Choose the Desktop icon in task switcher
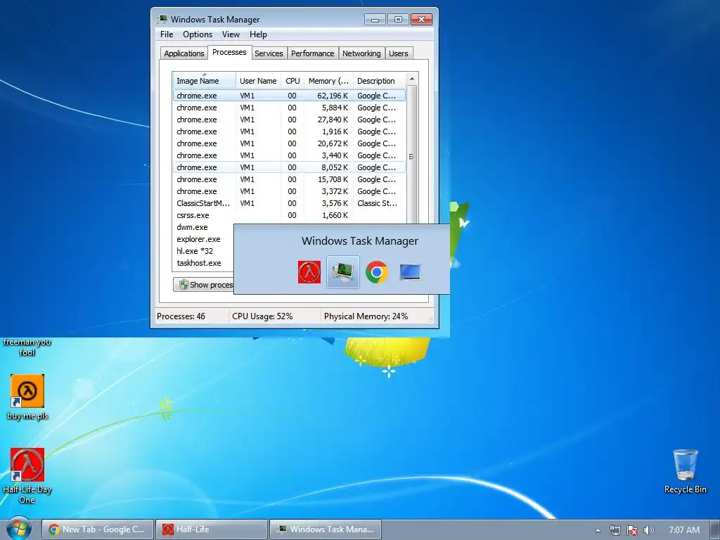This screenshot has width=720, height=540. pyautogui.click(x=410, y=272)
